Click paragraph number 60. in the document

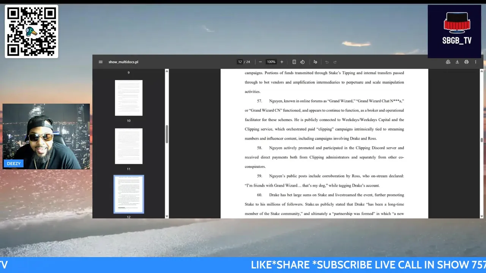coord(260,195)
